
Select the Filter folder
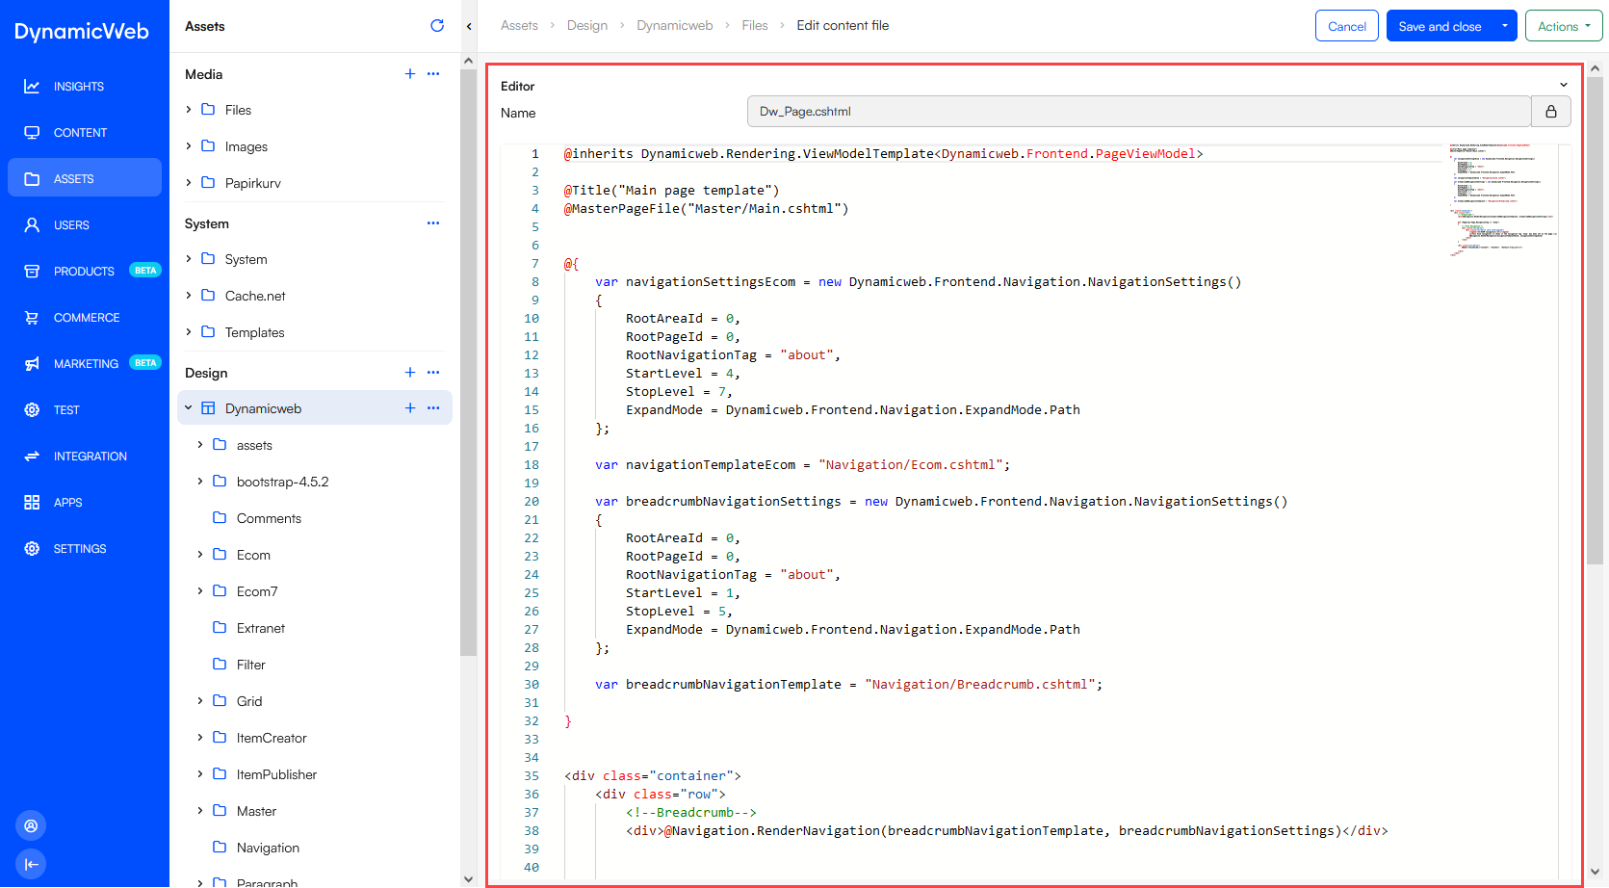tap(250, 665)
